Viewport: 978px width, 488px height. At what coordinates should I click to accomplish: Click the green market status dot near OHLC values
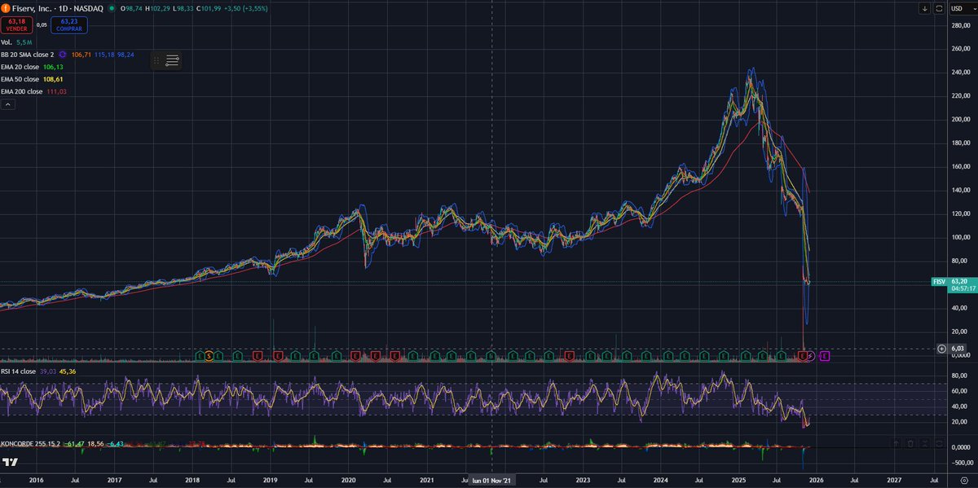(112, 9)
